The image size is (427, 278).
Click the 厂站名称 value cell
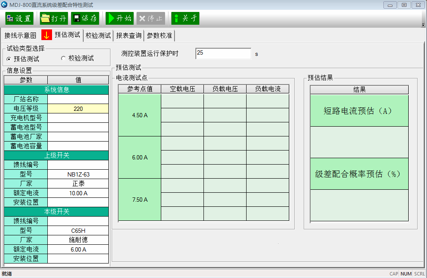(x=78, y=99)
